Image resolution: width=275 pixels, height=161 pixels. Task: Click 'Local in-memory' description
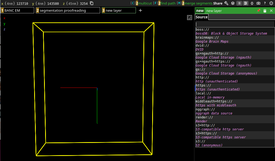[210, 97]
